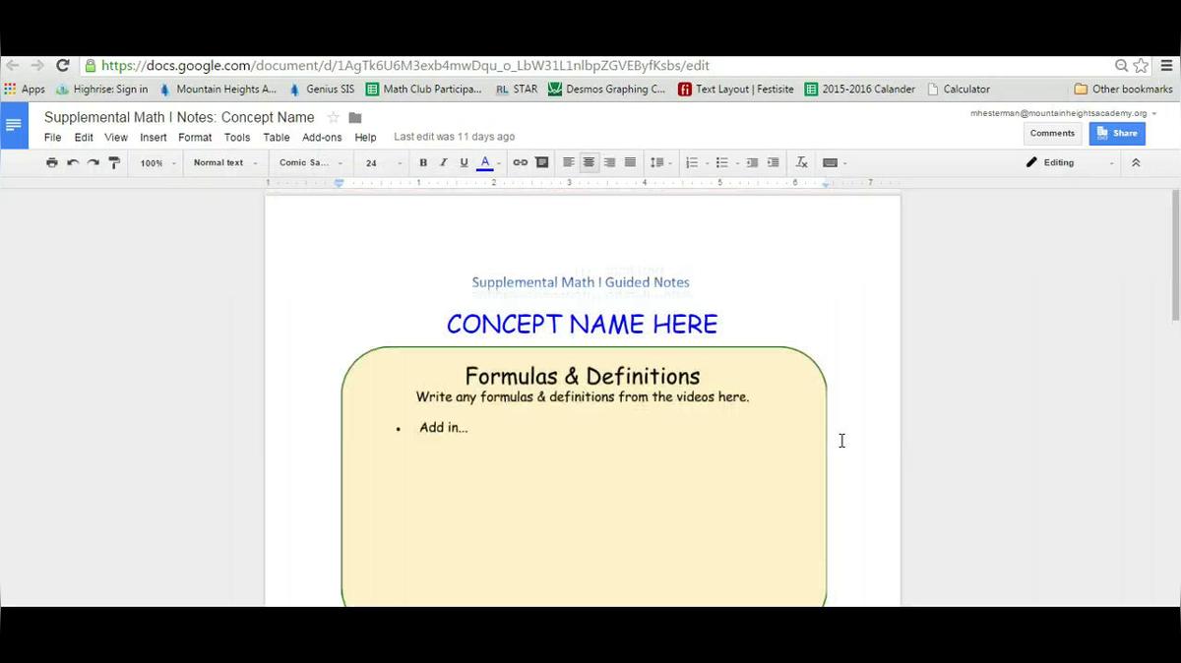Click the blue Share button
Image resolution: width=1181 pixels, height=663 pixels.
tap(1117, 133)
